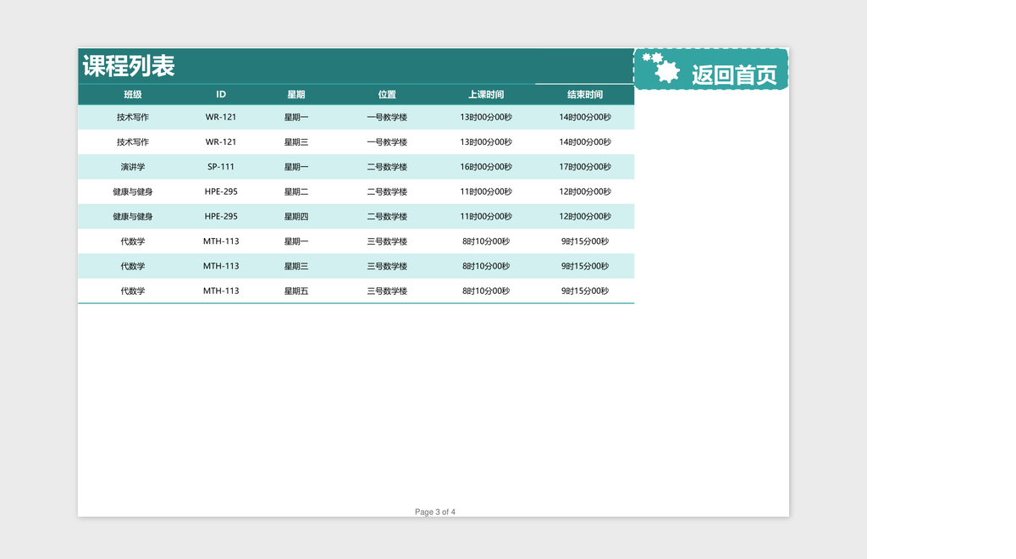Select the 星期四 weekday cell
This screenshot has height=559, width=1016.
[296, 216]
